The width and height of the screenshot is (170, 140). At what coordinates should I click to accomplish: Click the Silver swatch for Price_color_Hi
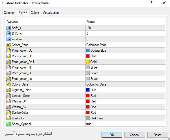[x=88, y=73]
